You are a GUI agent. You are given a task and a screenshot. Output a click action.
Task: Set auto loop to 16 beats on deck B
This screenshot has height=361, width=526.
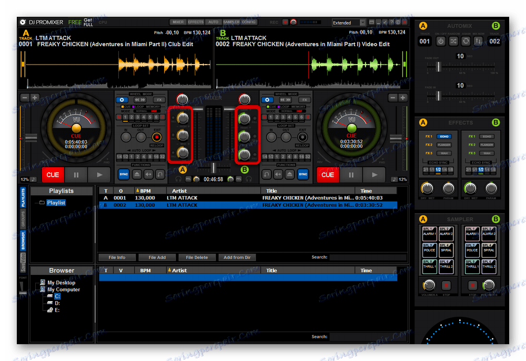coord(301,157)
